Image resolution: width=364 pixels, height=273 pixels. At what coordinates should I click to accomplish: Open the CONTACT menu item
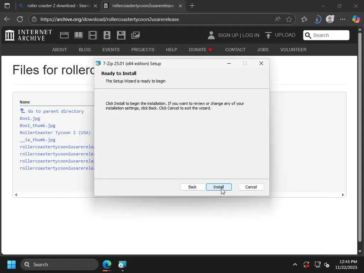pos(235,50)
